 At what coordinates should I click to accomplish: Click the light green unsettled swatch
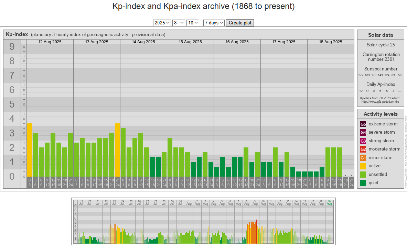(363, 175)
